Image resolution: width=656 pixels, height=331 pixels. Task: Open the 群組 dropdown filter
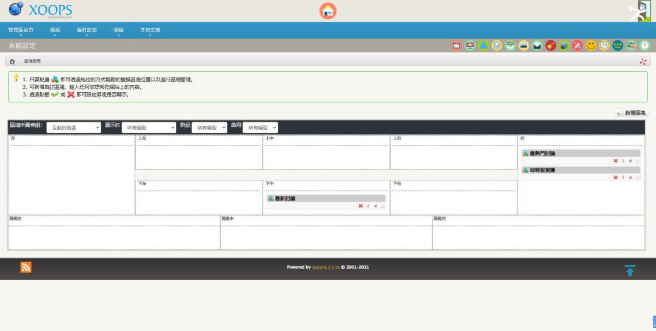point(209,127)
